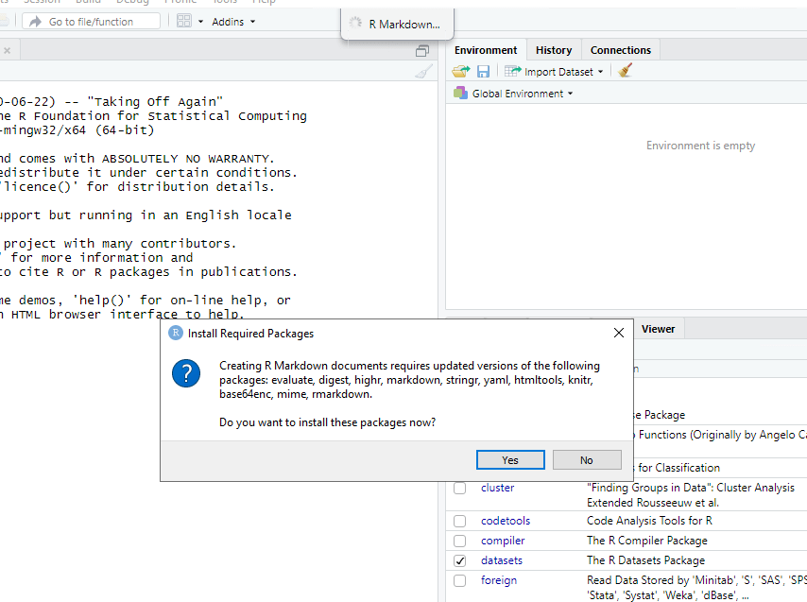Open the Tools menu
The image size is (807, 602).
pos(225,2)
